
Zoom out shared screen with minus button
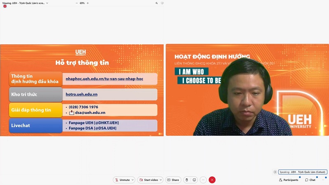pyautogui.click(x=76, y=3)
